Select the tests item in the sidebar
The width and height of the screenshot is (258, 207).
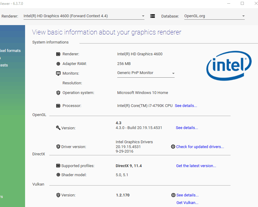[x=4, y=65]
